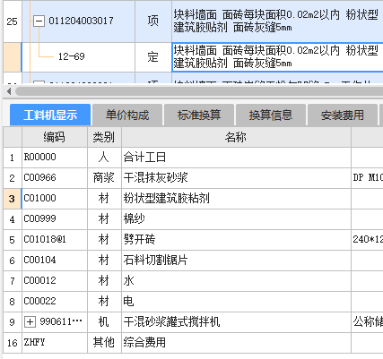
Task: Click the 项 type cell in row 25
Action: (153, 21)
